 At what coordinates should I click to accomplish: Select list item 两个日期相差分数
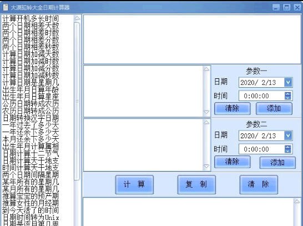(31, 40)
